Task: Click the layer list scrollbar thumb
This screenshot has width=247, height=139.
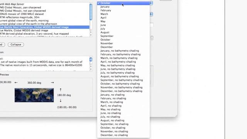Action: [x=91, y=12]
